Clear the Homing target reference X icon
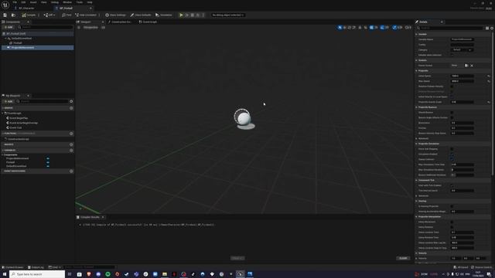 pos(472,66)
